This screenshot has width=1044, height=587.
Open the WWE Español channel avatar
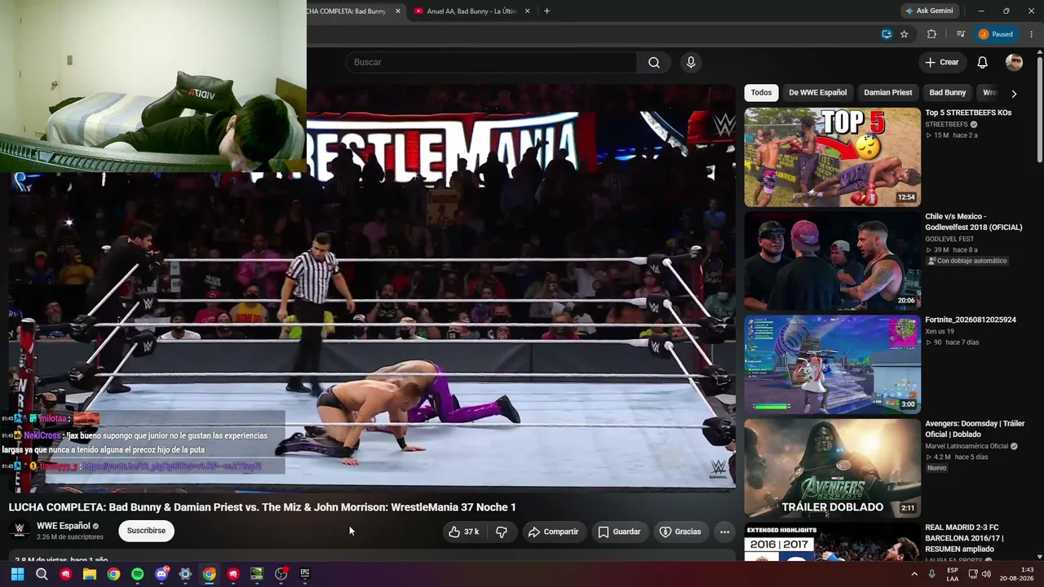[20, 531]
